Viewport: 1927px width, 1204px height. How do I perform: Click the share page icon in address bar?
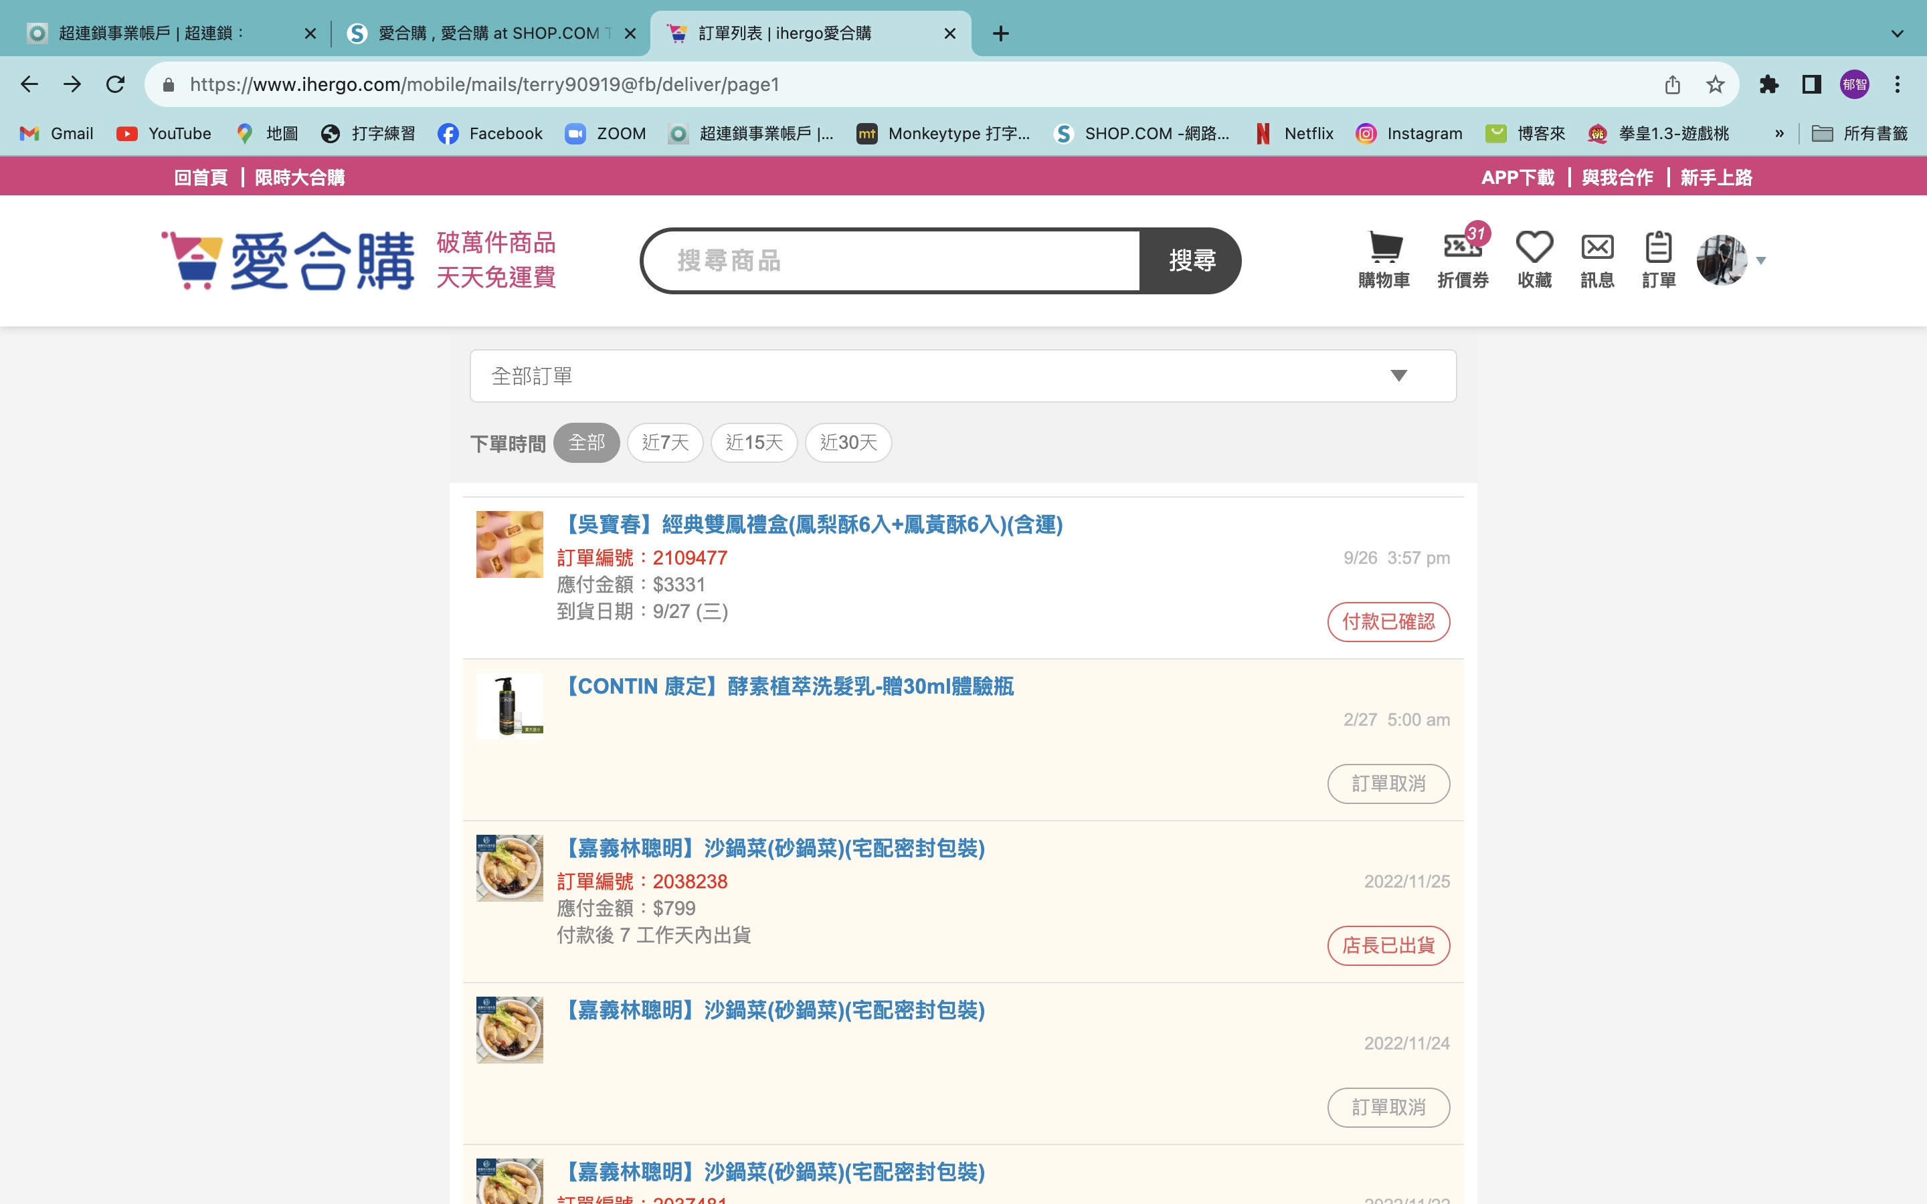point(1672,84)
